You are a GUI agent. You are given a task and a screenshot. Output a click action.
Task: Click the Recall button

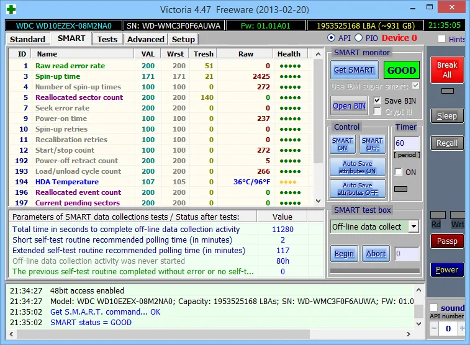(447, 143)
